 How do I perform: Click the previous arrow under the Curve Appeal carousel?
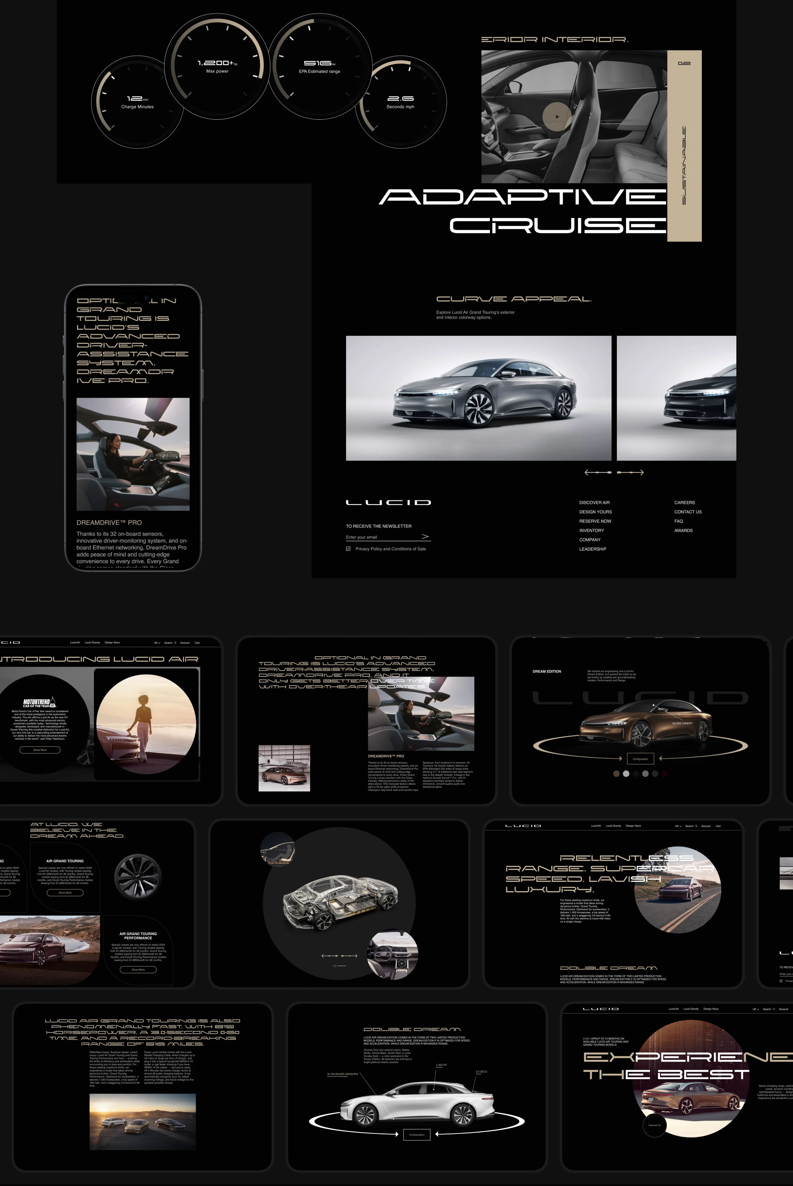click(x=598, y=472)
